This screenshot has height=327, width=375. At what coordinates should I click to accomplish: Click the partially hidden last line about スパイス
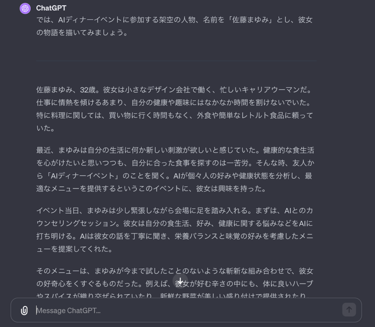(x=173, y=296)
